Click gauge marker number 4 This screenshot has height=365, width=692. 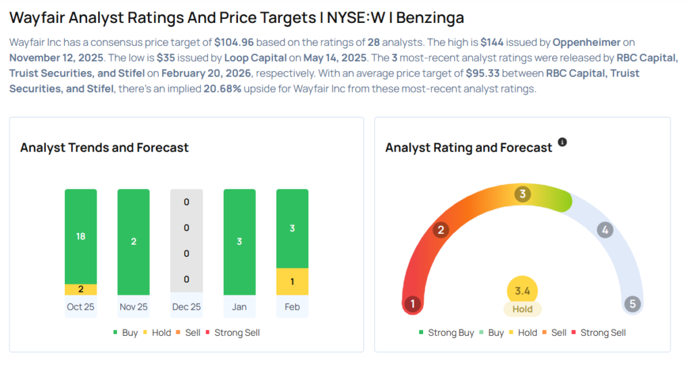[x=605, y=230]
